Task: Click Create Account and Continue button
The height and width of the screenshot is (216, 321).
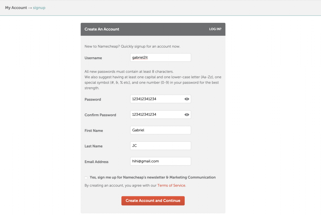Action: pyautogui.click(x=153, y=201)
